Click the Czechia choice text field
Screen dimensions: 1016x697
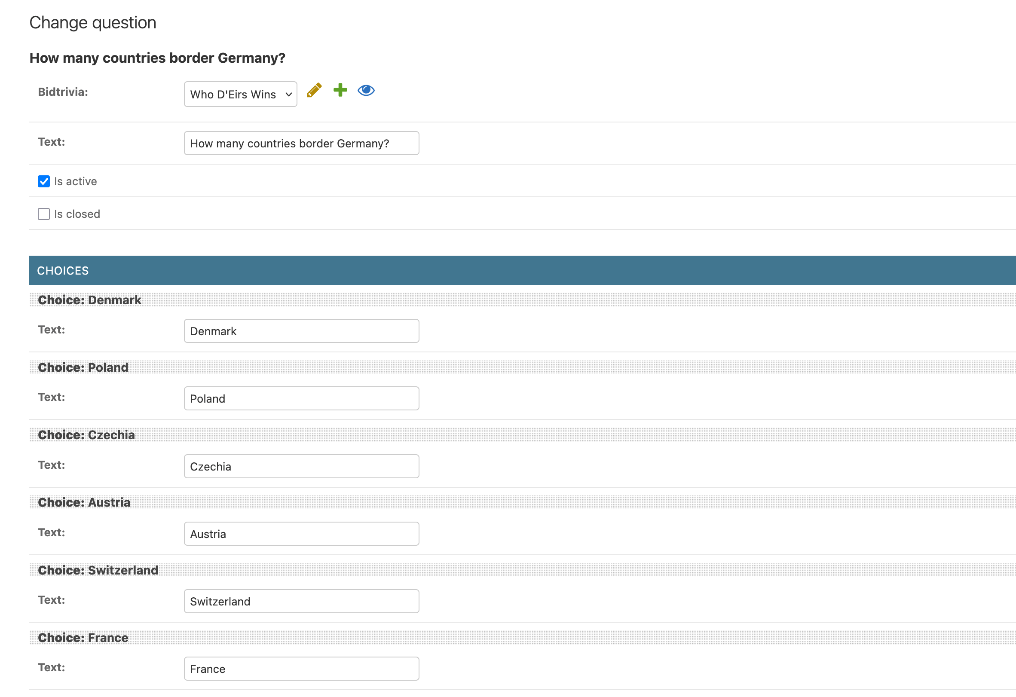tap(302, 466)
